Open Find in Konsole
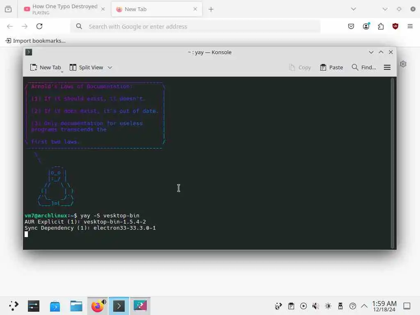 tap(364, 68)
